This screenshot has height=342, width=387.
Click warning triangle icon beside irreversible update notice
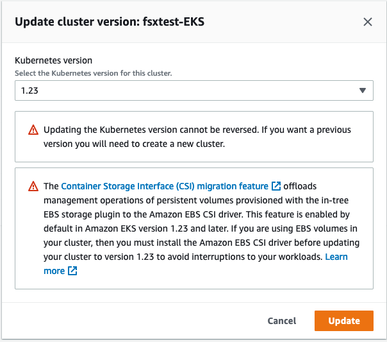tap(33, 130)
